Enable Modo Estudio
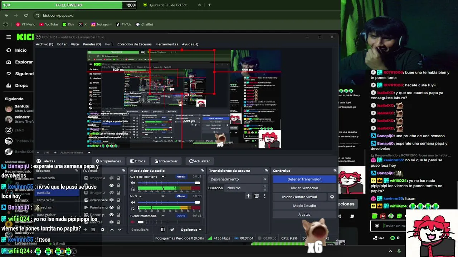Screen dimensions: 458x257 304,206
